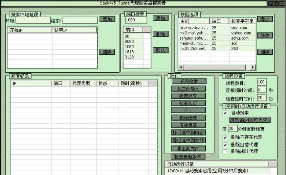Click the 检查最新版本 button
Image resolution: width=286 pixels, height=175 pixels.
click(x=188, y=157)
